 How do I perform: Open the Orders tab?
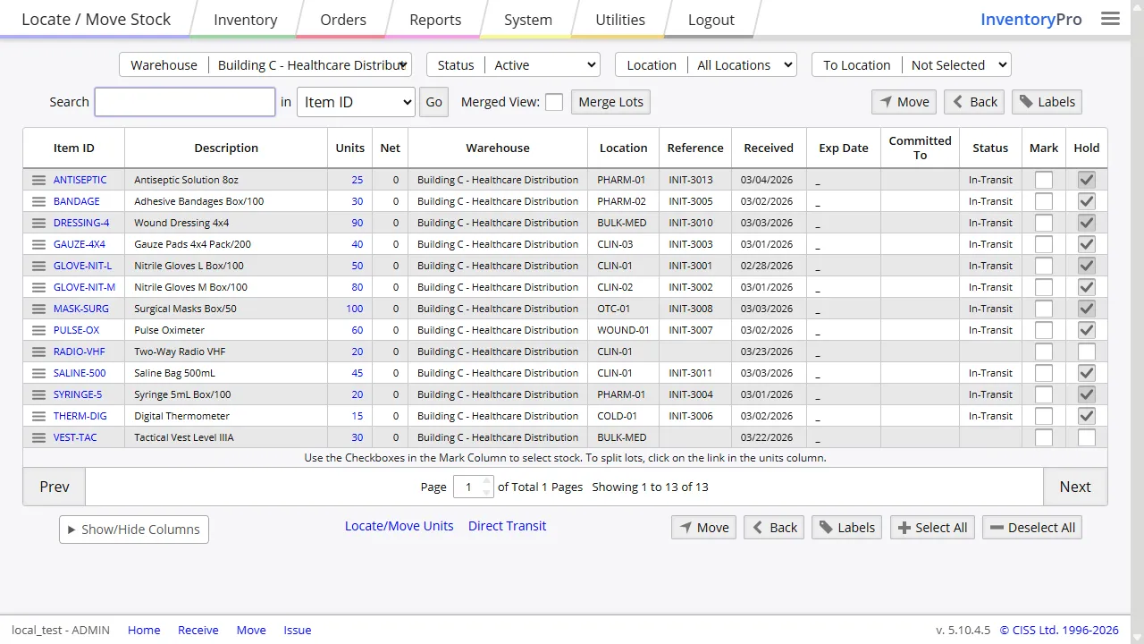coord(343,20)
